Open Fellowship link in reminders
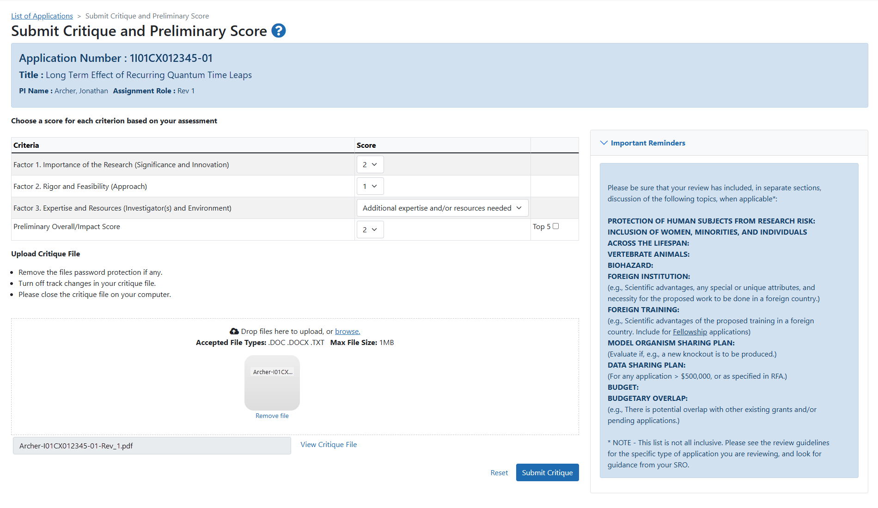878x508 pixels. 690,332
